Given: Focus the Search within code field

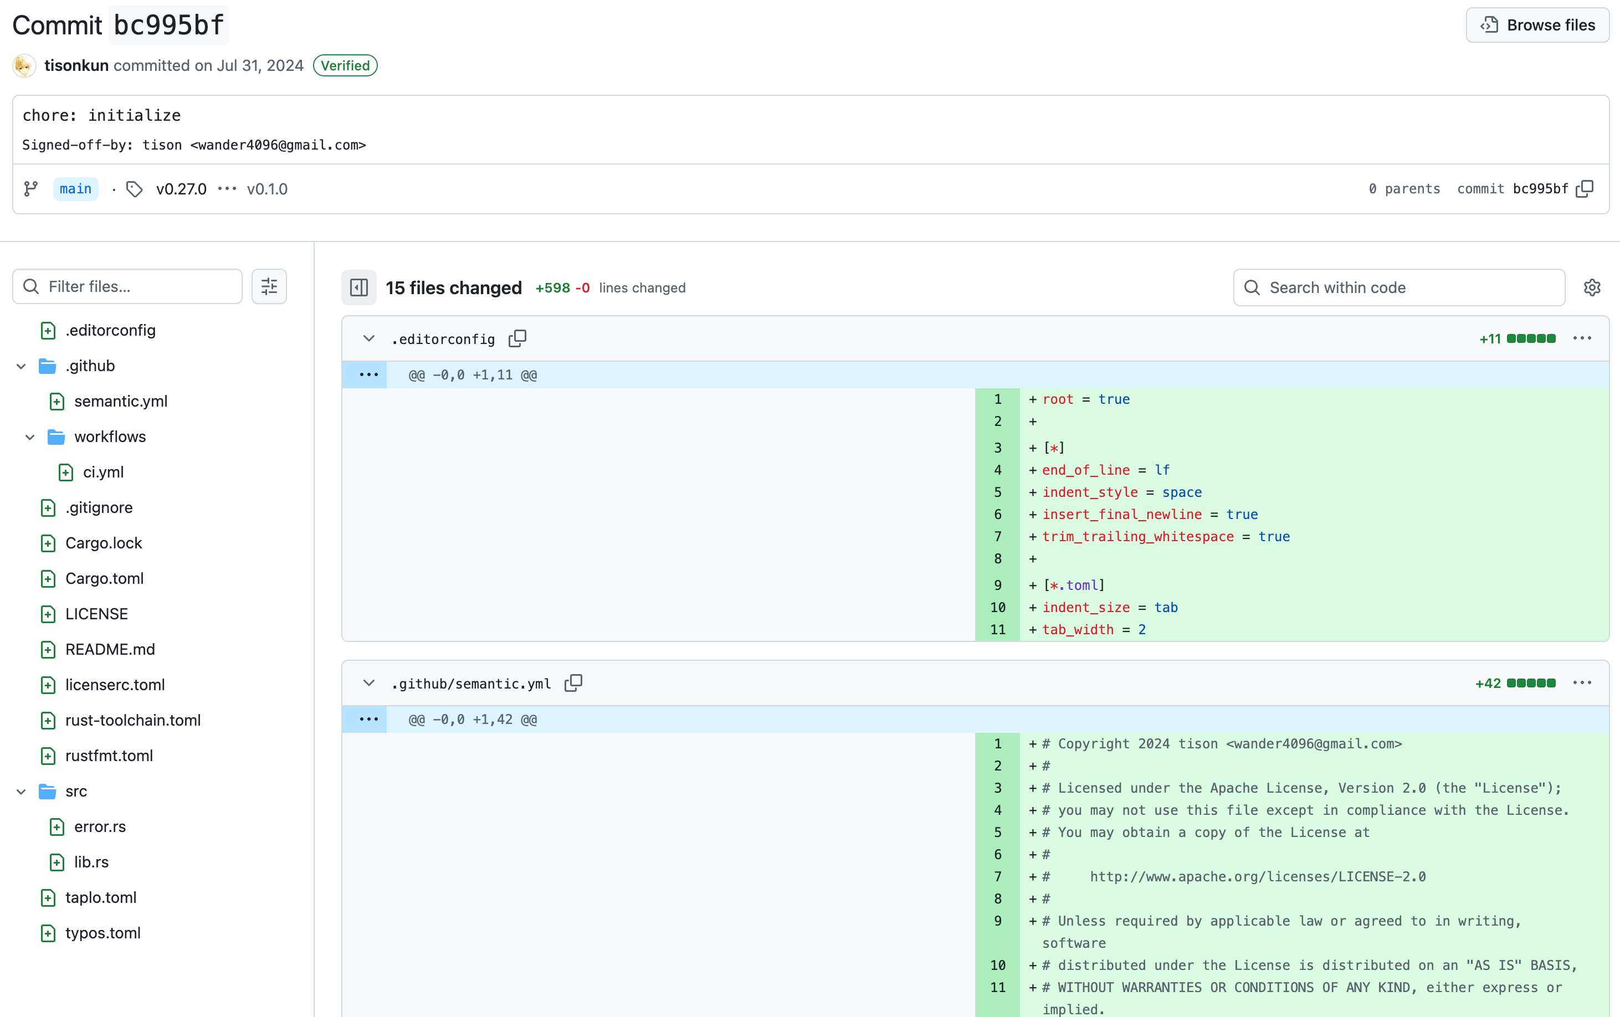Looking at the screenshot, I should click(1399, 288).
